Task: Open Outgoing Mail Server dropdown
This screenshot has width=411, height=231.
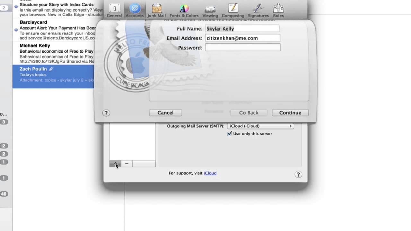Action: [x=260, y=126]
